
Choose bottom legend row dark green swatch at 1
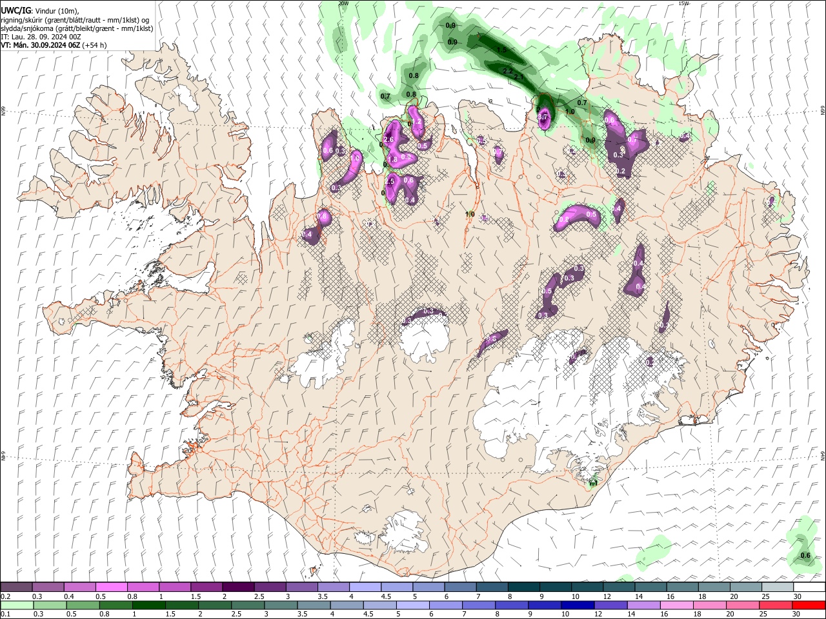coord(149,605)
